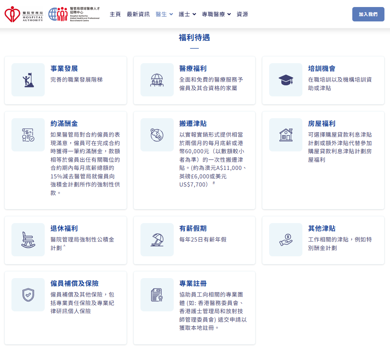The width and height of the screenshot is (390, 349).
Task: Click the relocation globe icon
Action: [x=157, y=135]
